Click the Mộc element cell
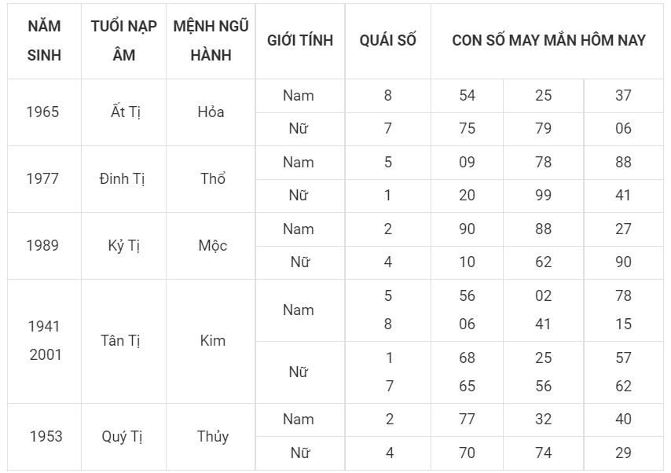This screenshot has height=473, width=671. 211,246
